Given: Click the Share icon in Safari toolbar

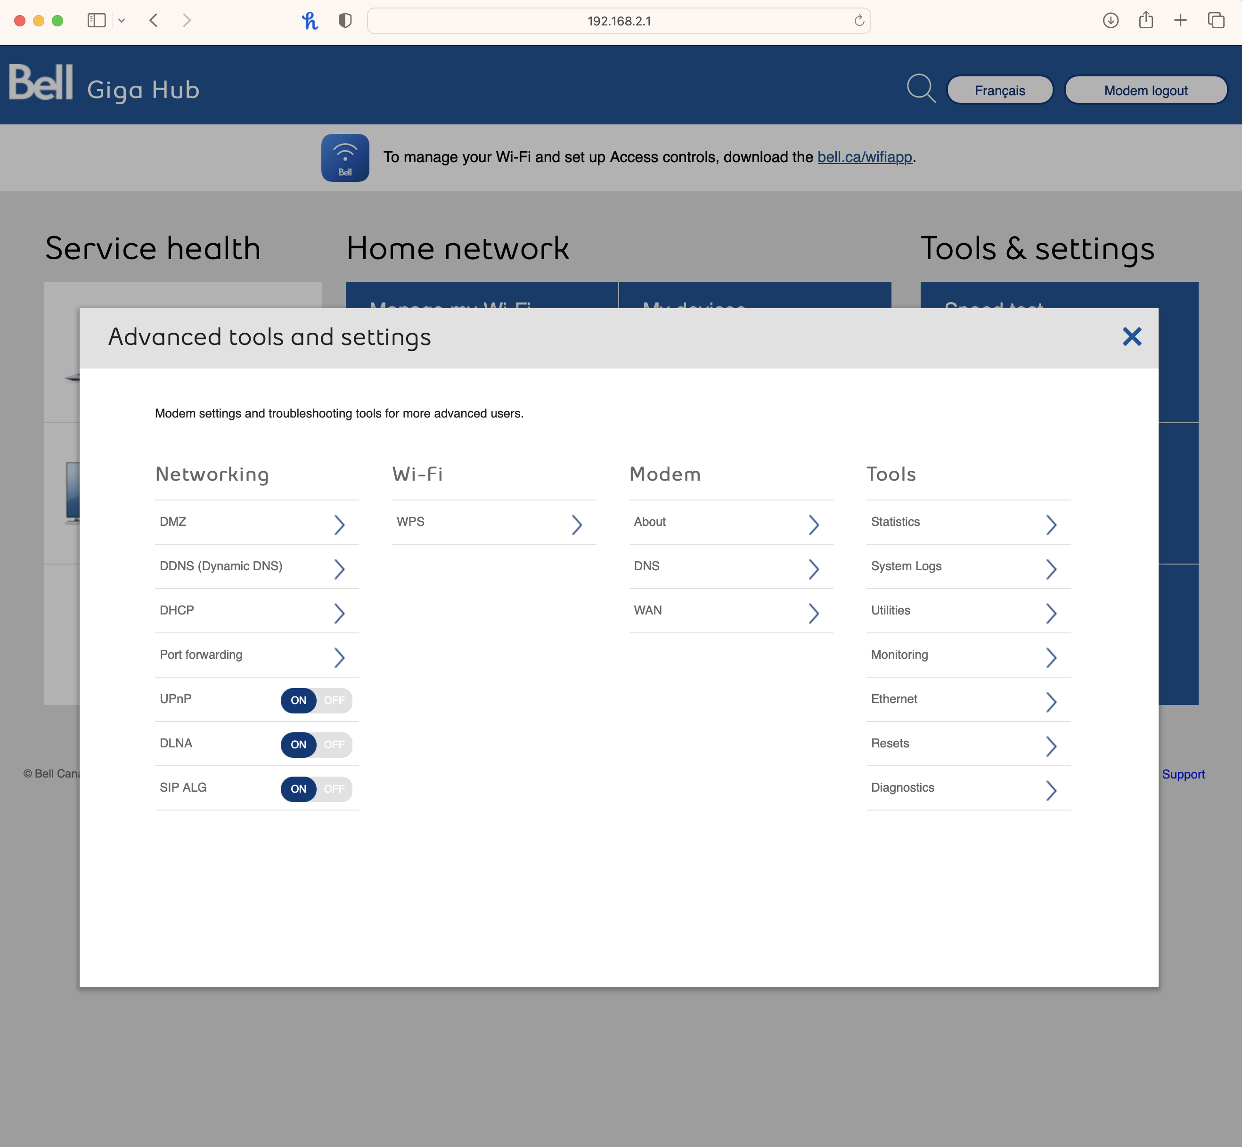Looking at the screenshot, I should pyautogui.click(x=1146, y=20).
